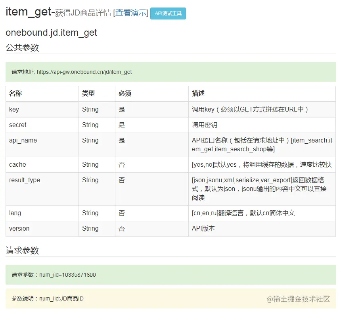Viewport: 339px width, 312px height.
Task: Click the onebound.jd.item_get heading
Action: click(x=51, y=33)
